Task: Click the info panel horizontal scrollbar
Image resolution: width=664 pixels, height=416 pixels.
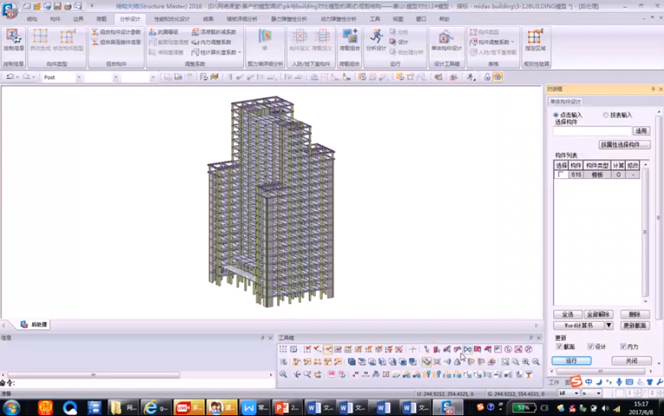Action: (x=93, y=375)
